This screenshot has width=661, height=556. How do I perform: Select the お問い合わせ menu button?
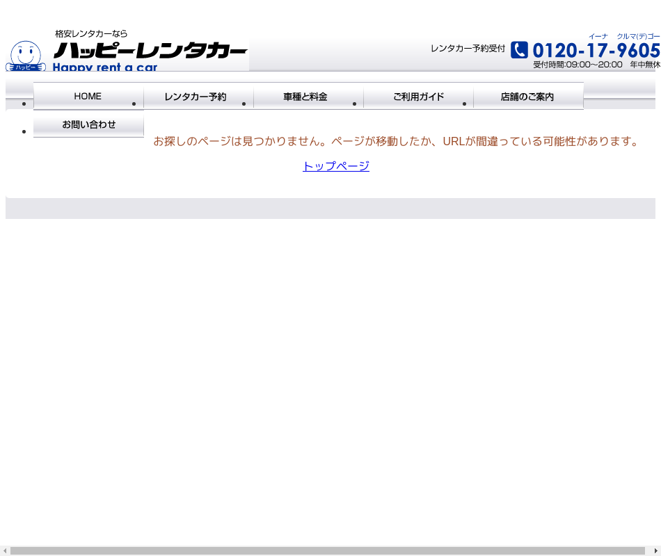88,125
